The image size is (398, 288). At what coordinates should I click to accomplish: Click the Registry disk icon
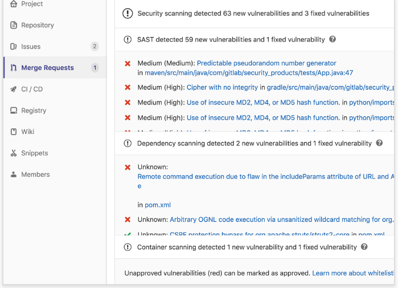coord(14,111)
